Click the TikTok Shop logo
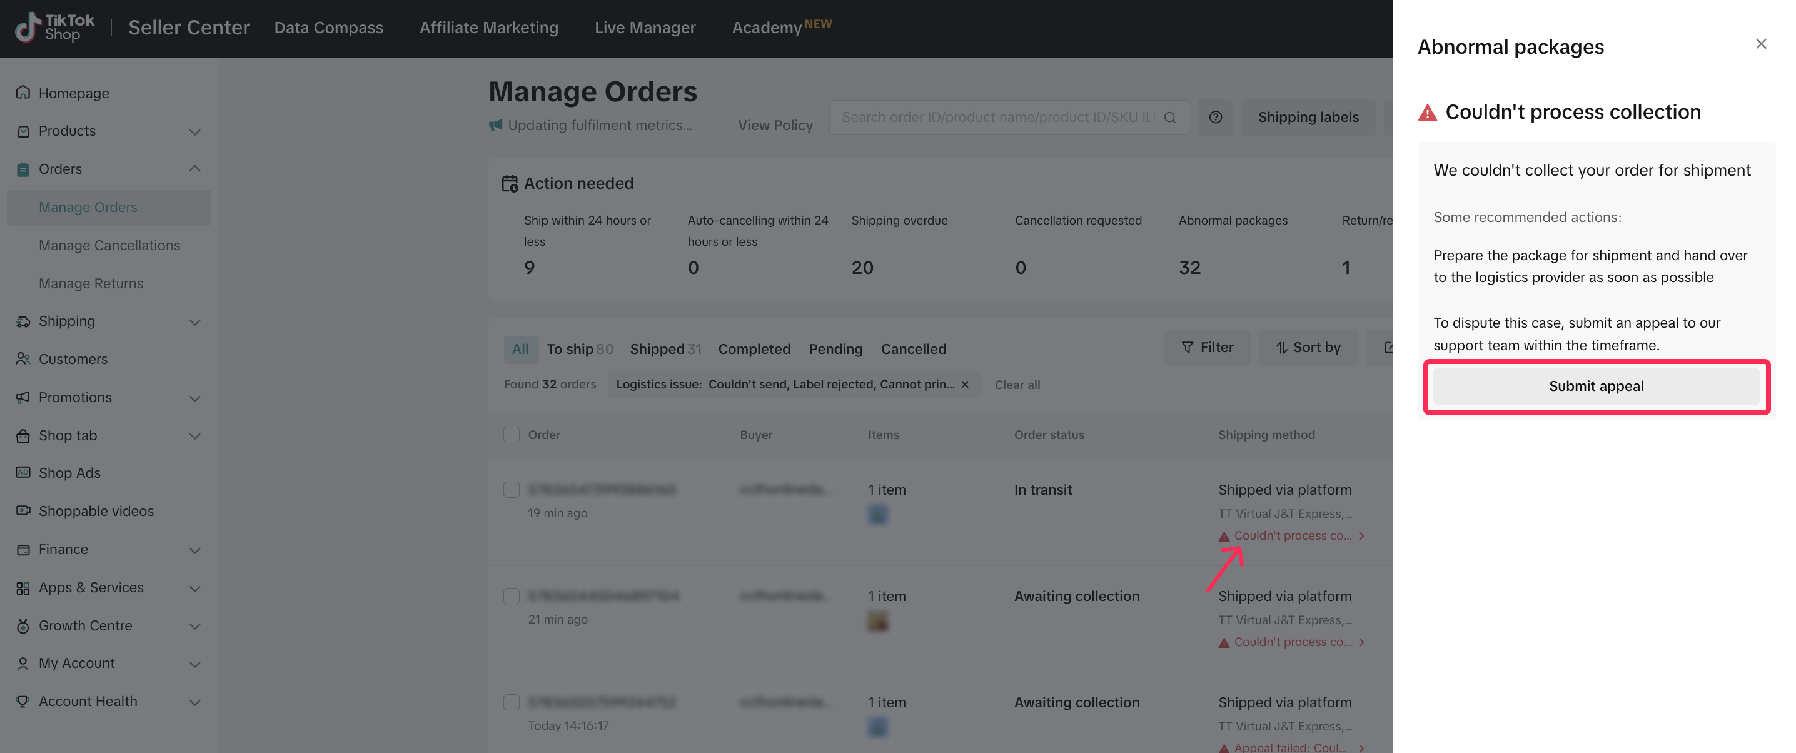This screenshot has width=1796, height=753. click(54, 27)
